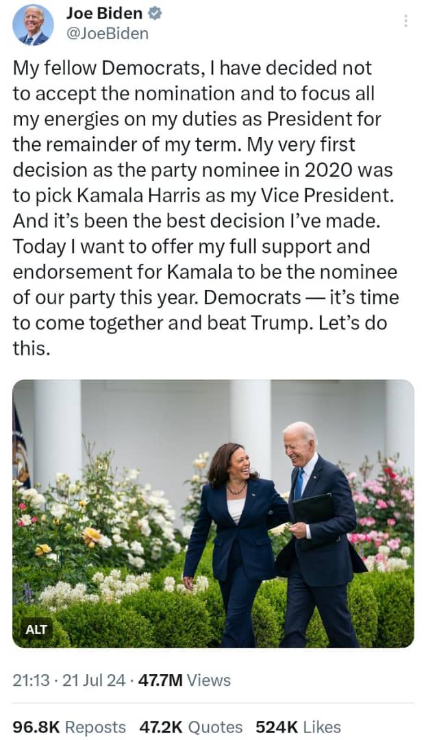Image resolution: width=426 pixels, height=740 pixels.
Task: Open the 96.8K Reposts list
Action: point(69,727)
